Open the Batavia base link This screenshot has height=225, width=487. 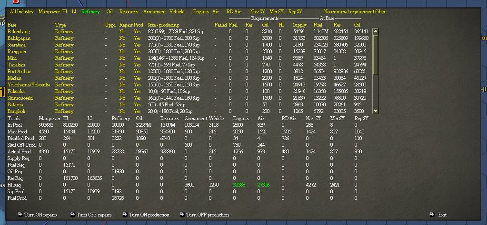[x=15, y=104]
